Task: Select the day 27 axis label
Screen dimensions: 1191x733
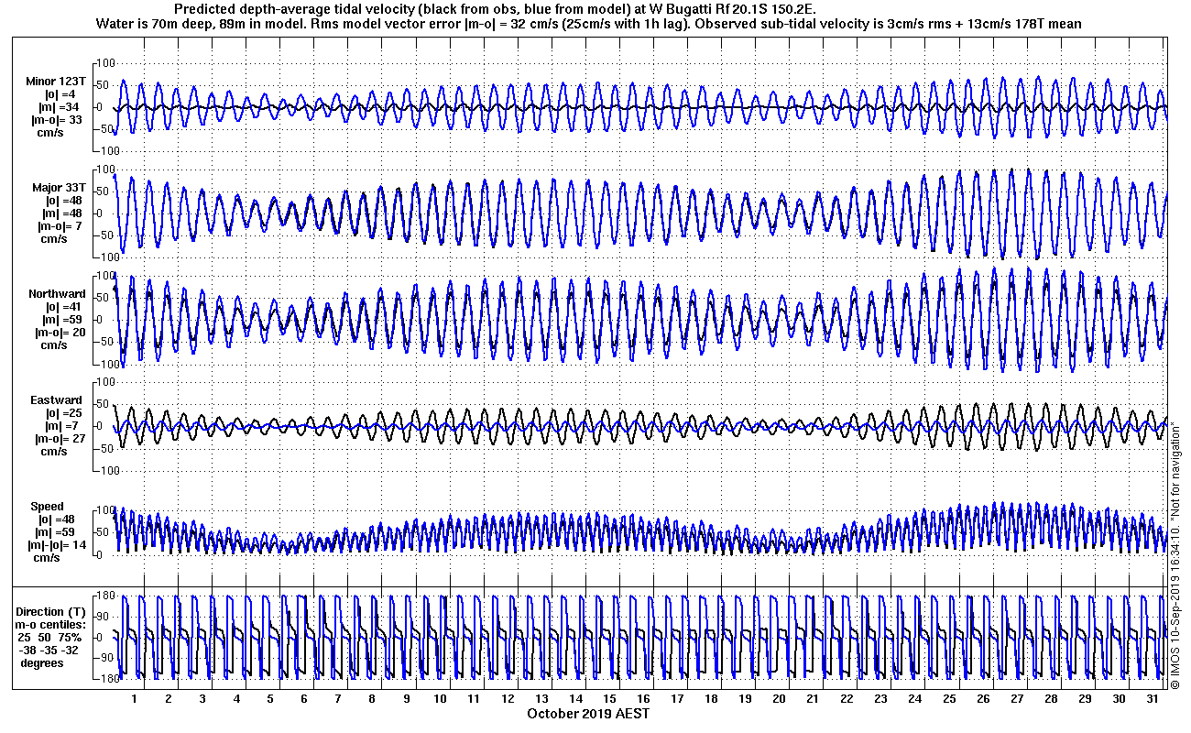Action: click(1016, 698)
